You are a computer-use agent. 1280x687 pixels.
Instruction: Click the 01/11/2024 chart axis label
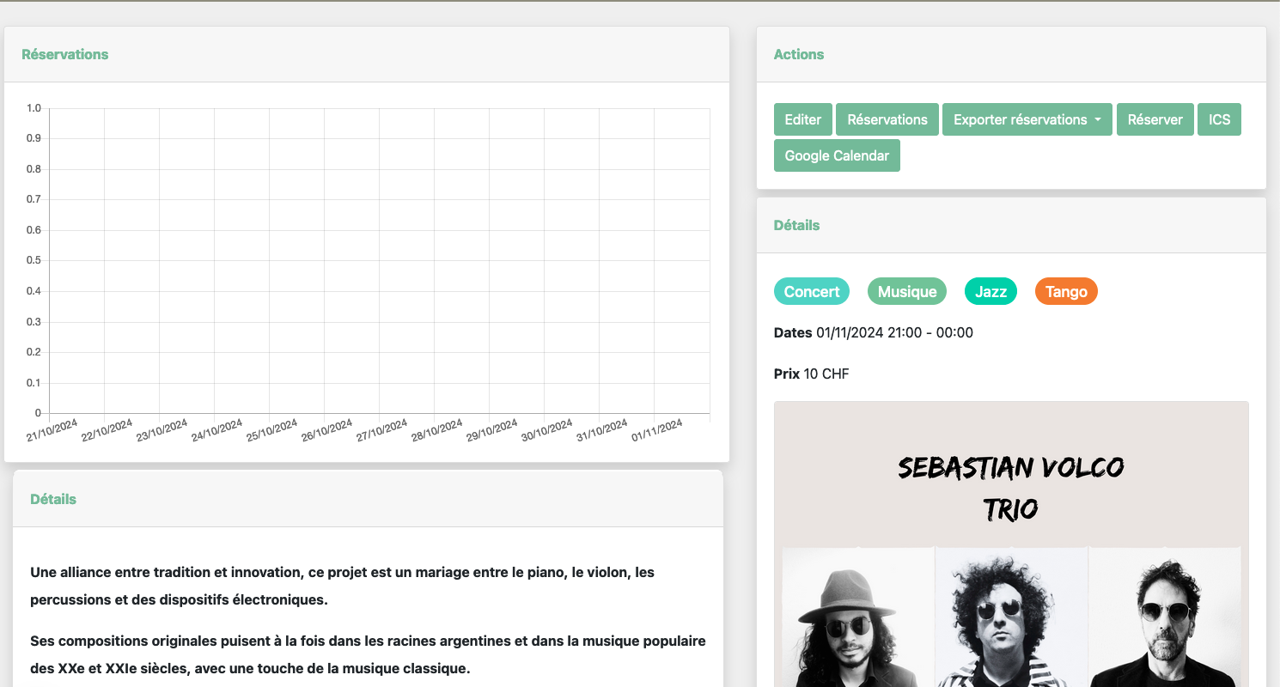[x=657, y=430]
